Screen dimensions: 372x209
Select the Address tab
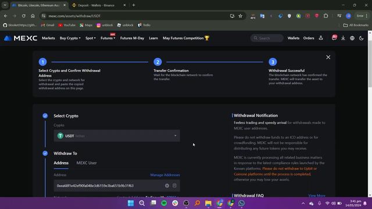pyautogui.click(x=61, y=163)
